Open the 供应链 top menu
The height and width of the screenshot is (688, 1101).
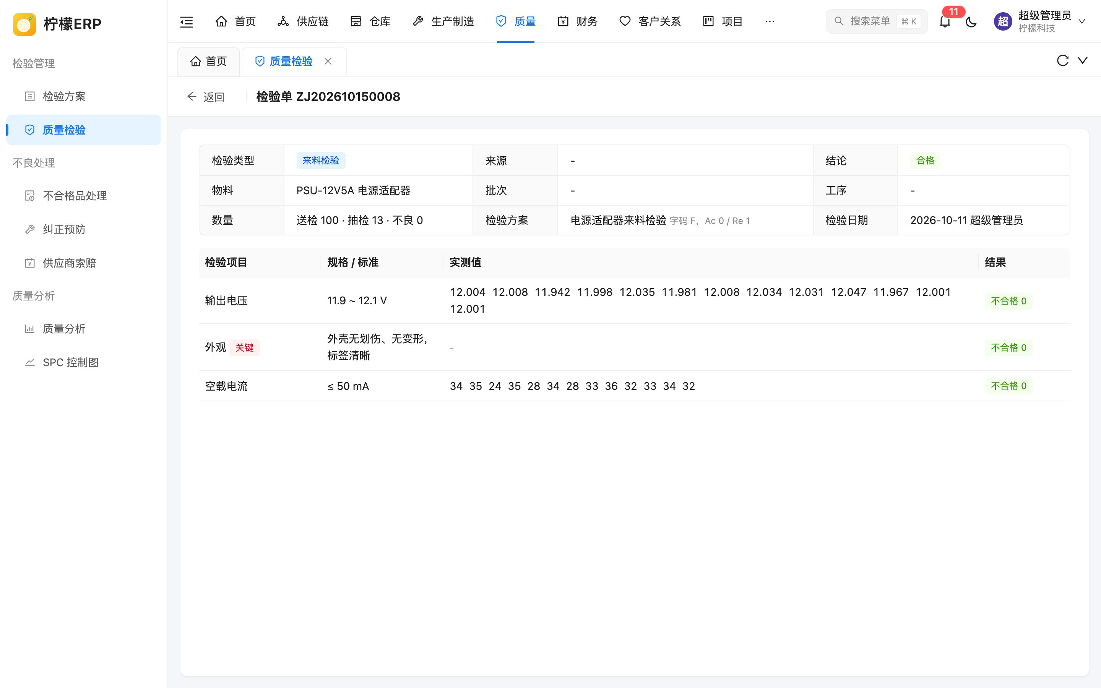pyautogui.click(x=303, y=21)
